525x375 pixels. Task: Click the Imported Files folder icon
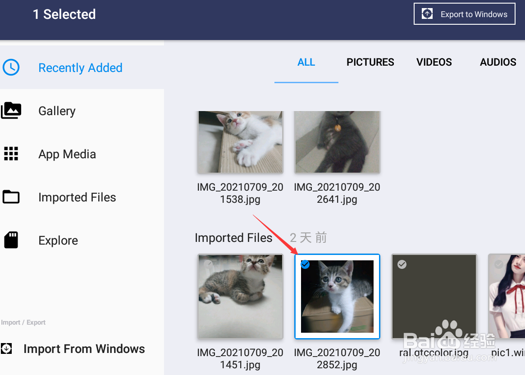pos(11,197)
